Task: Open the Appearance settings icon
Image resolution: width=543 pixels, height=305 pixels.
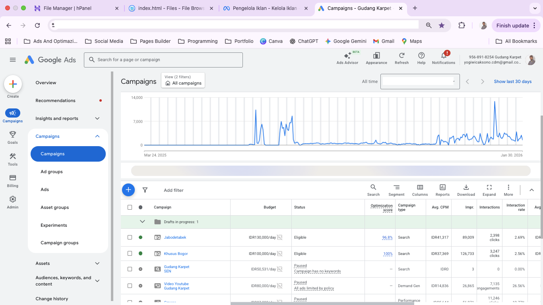Action: pyautogui.click(x=376, y=56)
